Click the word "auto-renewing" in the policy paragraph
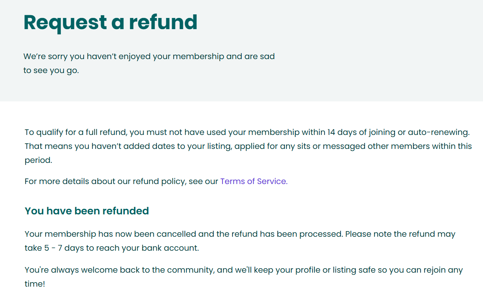483x299 pixels. click(x=438, y=132)
